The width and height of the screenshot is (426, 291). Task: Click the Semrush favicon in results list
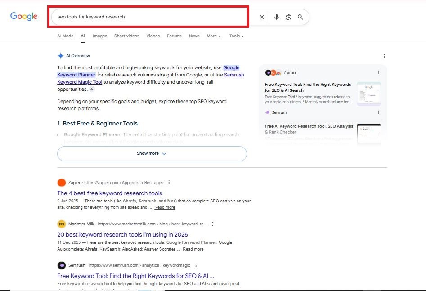[x=62, y=265]
